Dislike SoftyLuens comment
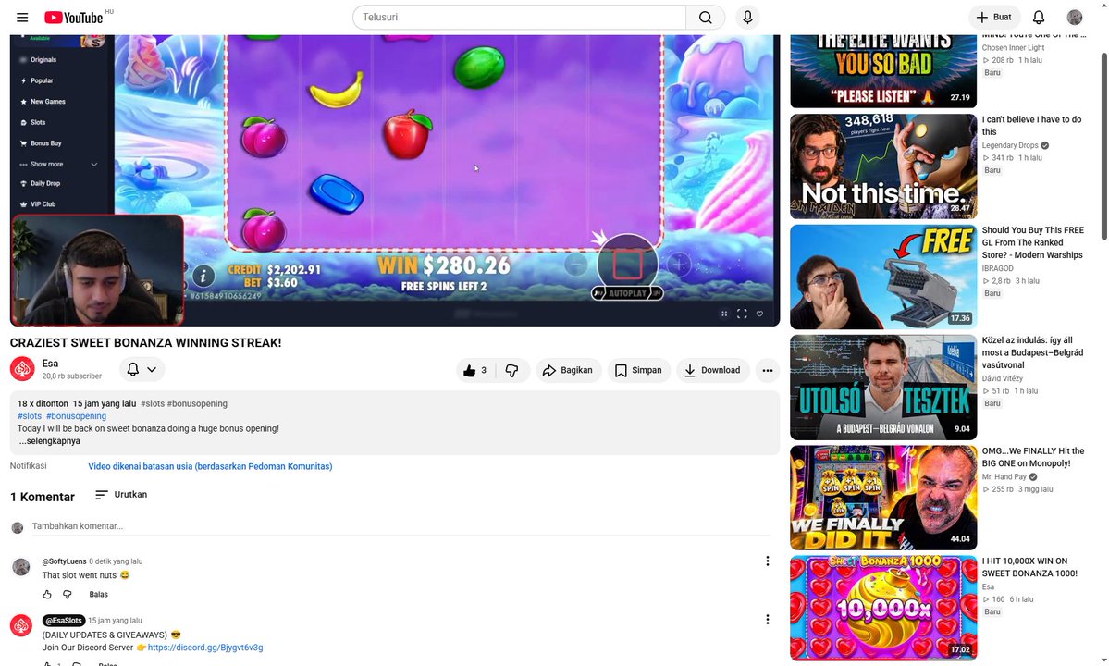 click(68, 595)
